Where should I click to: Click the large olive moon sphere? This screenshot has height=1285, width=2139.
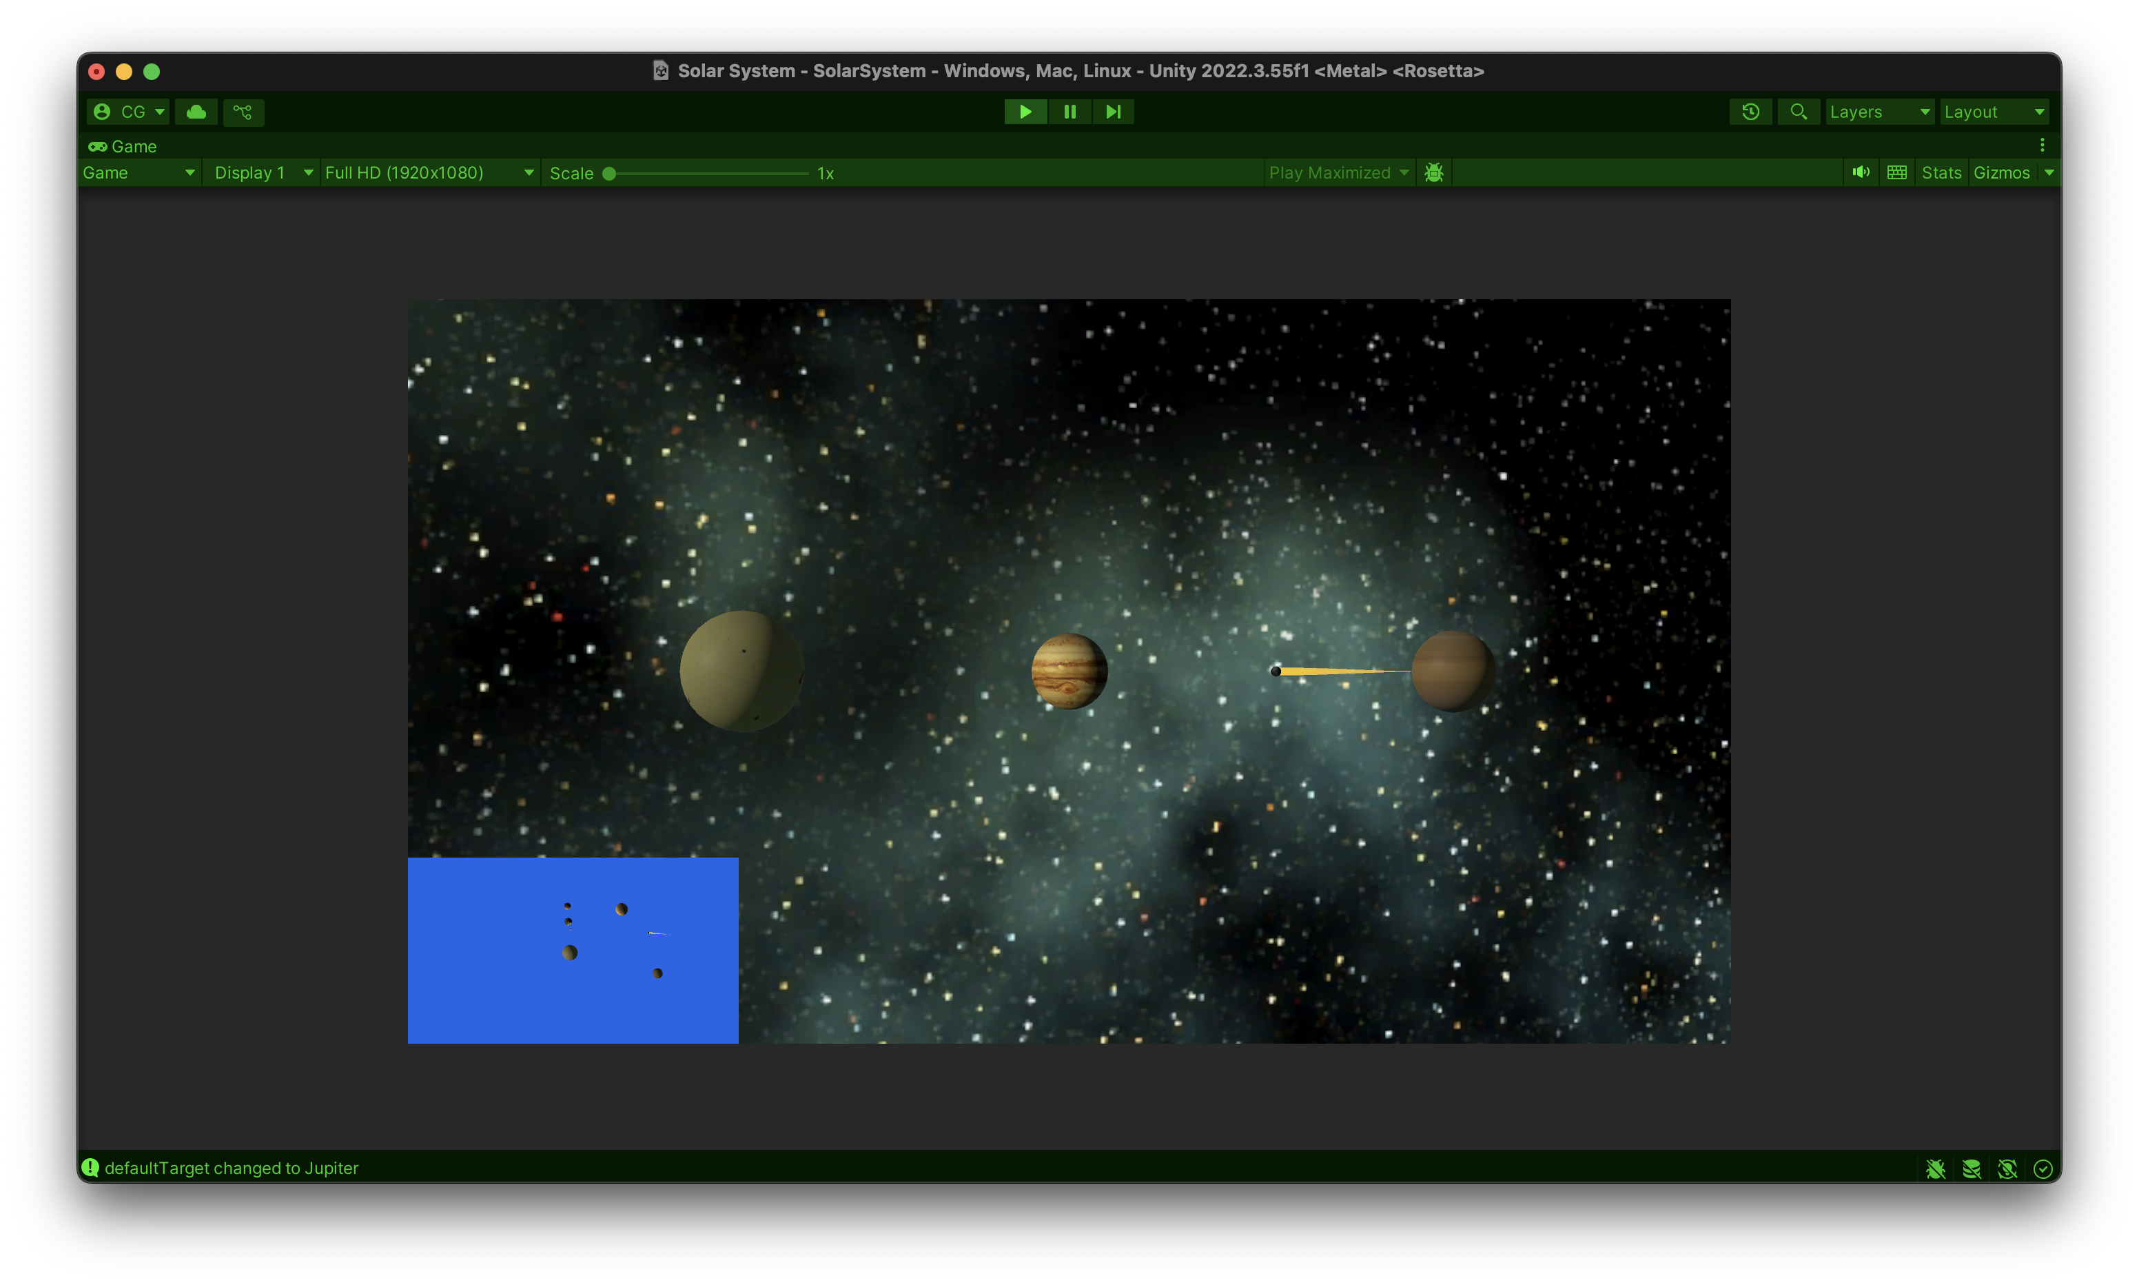tap(741, 671)
